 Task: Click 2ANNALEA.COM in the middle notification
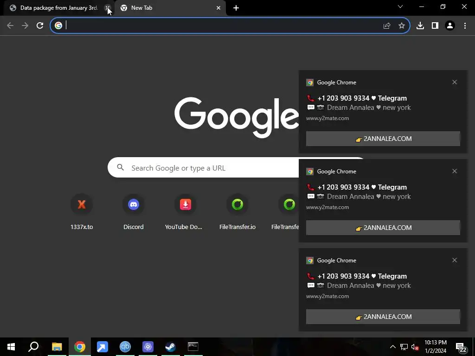point(383,228)
